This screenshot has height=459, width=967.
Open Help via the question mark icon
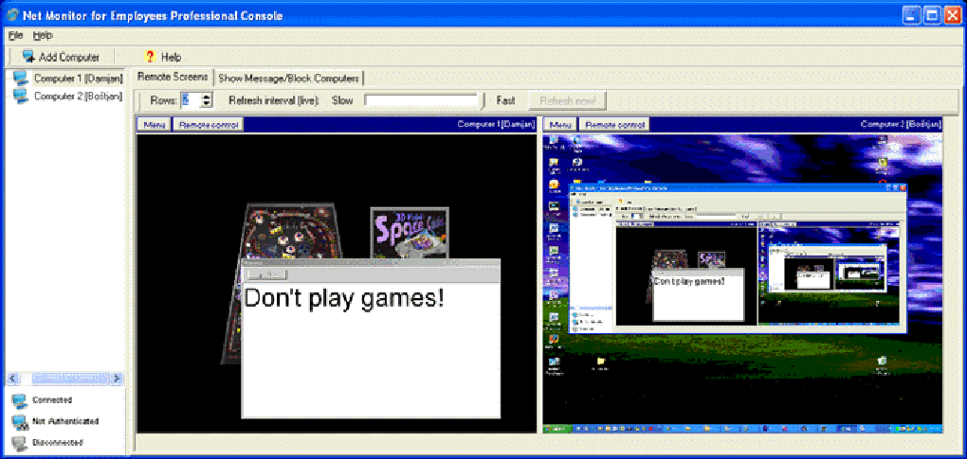(149, 57)
